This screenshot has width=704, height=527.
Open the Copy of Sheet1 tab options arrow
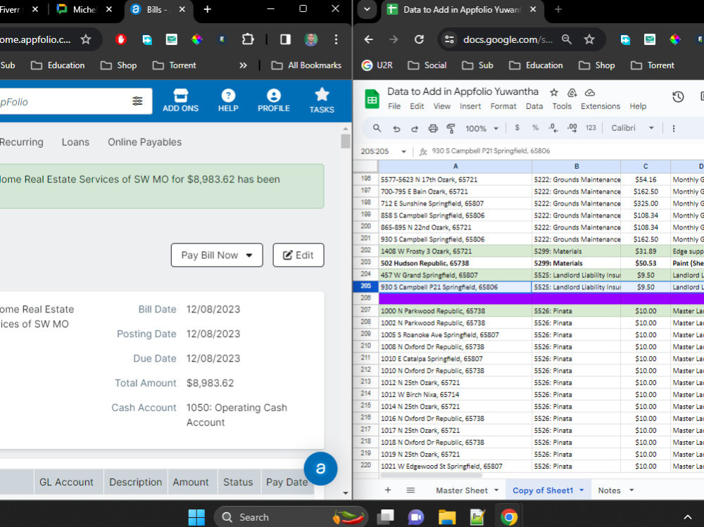click(x=582, y=490)
